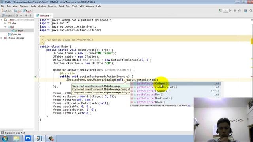
Task: Open the Tools menu
Action: point(75,6)
